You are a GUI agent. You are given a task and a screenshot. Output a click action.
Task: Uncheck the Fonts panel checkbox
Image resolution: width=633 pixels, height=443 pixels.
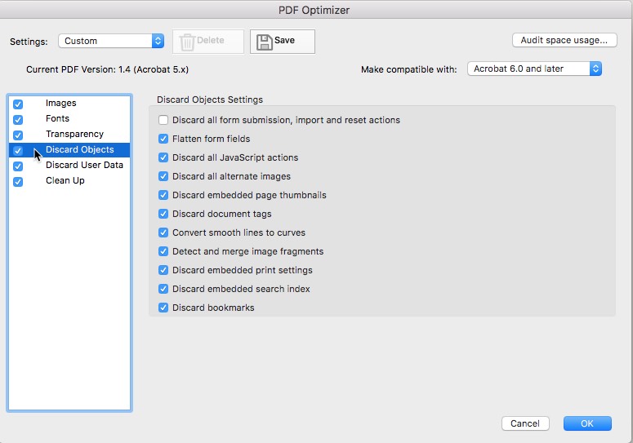coord(18,120)
